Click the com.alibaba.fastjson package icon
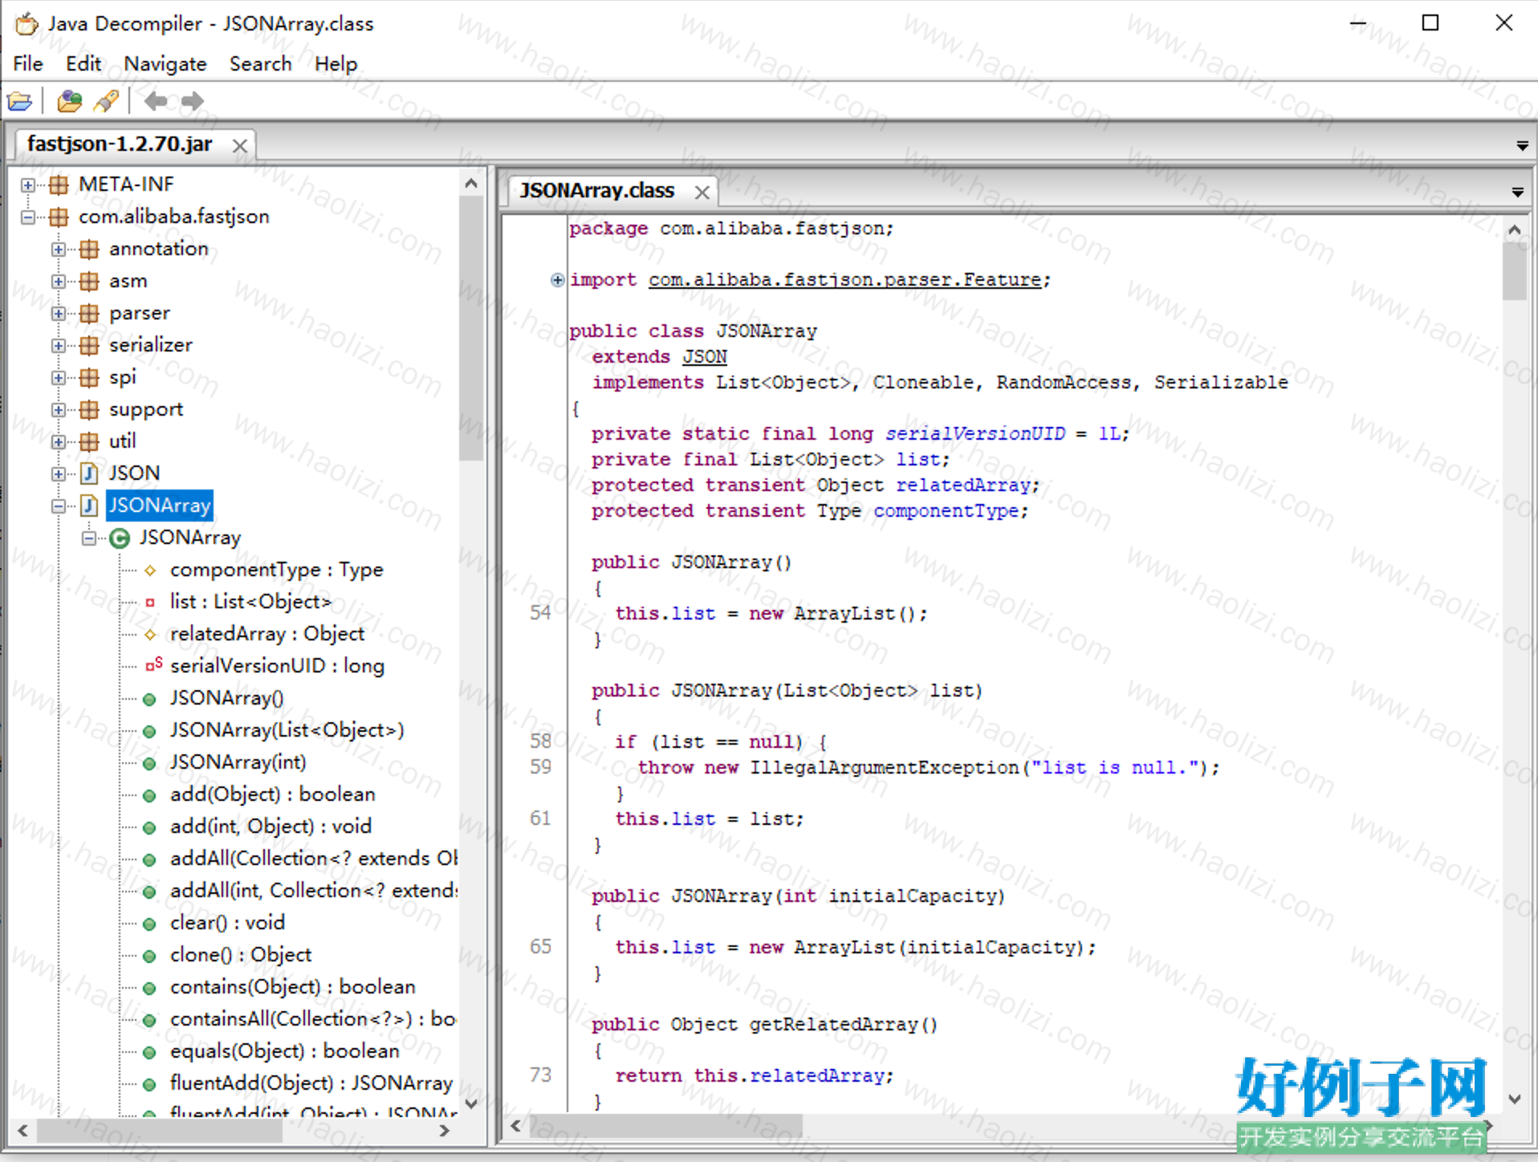The height and width of the screenshot is (1162, 1538). click(59, 217)
